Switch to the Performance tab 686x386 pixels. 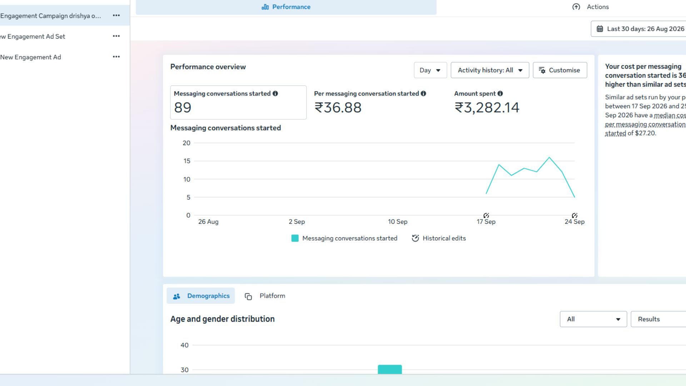click(286, 7)
